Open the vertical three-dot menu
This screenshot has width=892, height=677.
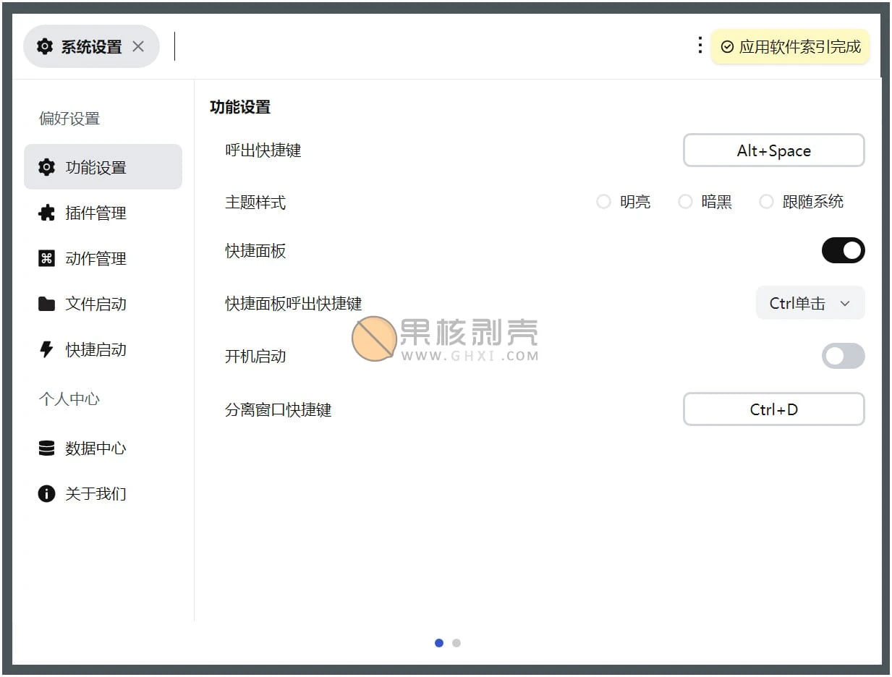(x=699, y=45)
